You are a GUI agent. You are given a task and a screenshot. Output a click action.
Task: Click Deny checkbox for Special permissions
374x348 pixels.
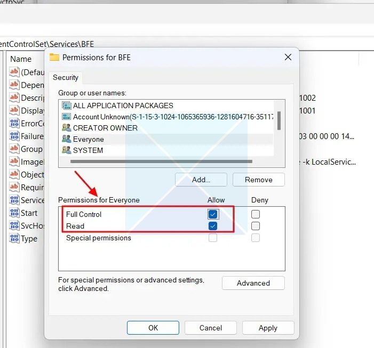click(x=256, y=238)
